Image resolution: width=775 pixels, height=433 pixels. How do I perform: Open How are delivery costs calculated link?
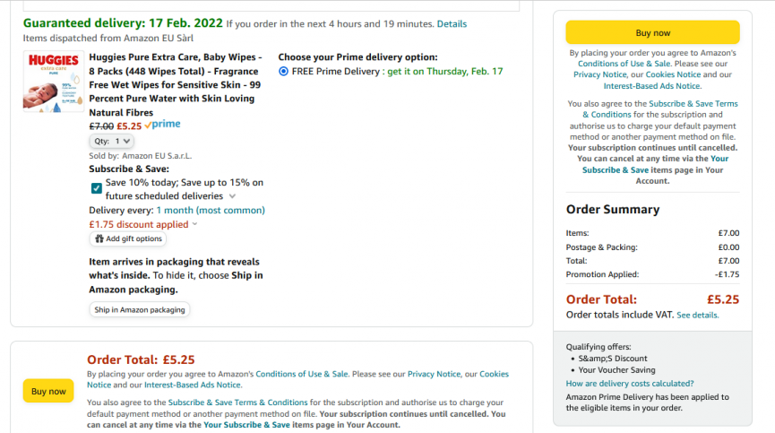(x=630, y=384)
